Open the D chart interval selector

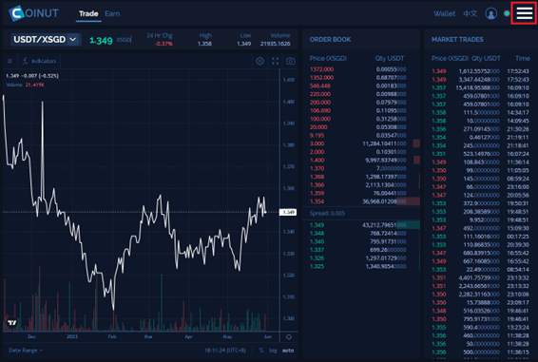[x=10, y=61]
